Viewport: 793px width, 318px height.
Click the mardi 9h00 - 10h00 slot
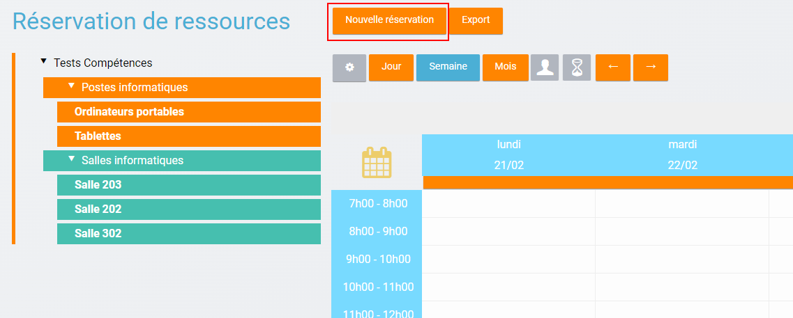[x=681, y=259]
